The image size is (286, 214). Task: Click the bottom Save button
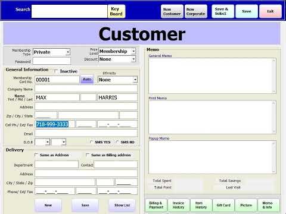click(x=85, y=205)
